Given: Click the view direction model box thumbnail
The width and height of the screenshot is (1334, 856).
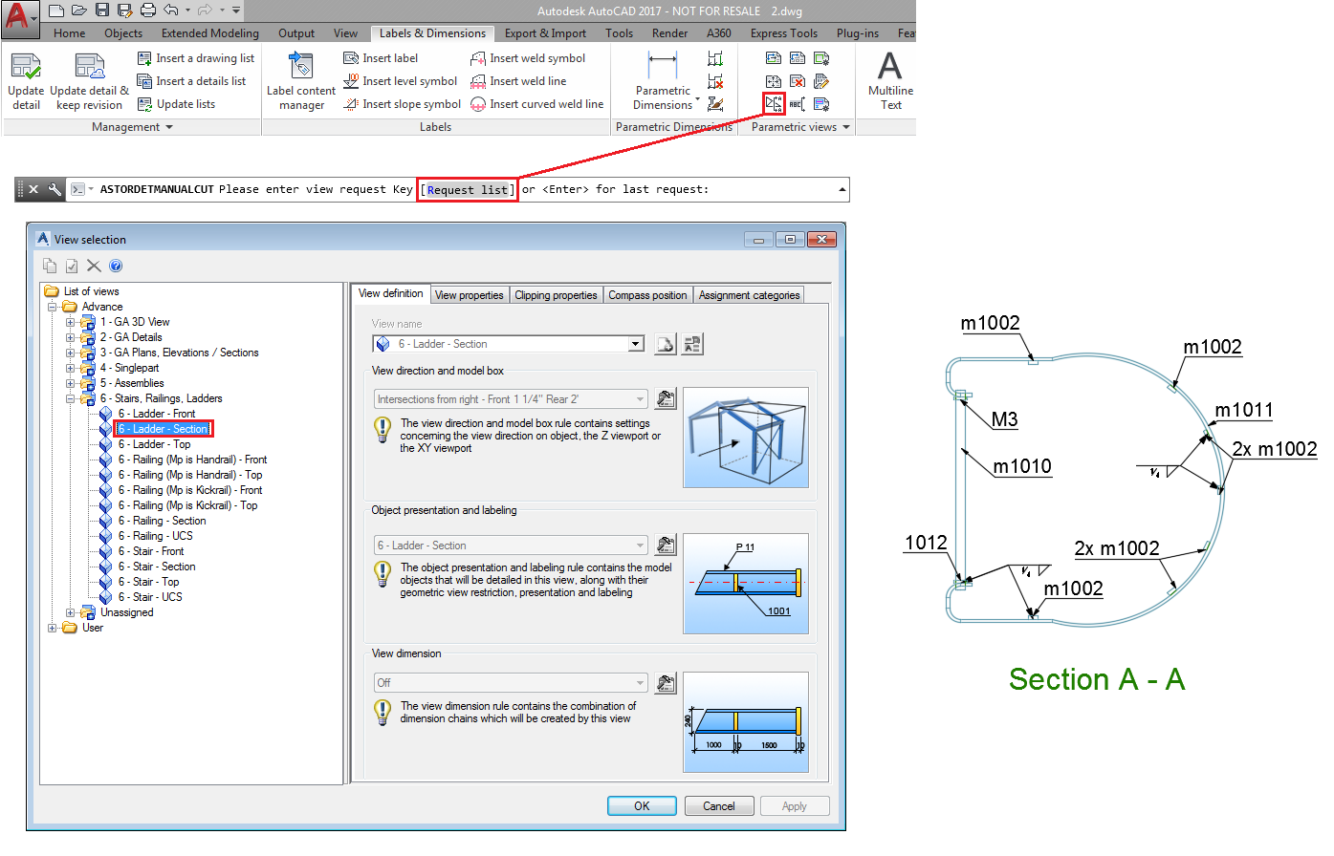Looking at the screenshot, I should point(746,438).
